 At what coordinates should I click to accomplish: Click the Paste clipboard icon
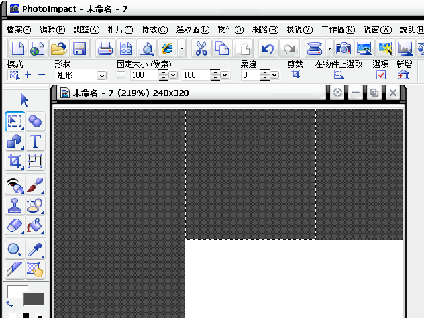[x=243, y=49]
